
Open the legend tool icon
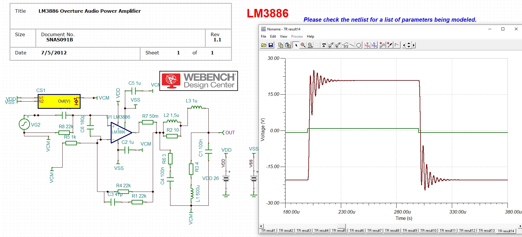click(345, 45)
